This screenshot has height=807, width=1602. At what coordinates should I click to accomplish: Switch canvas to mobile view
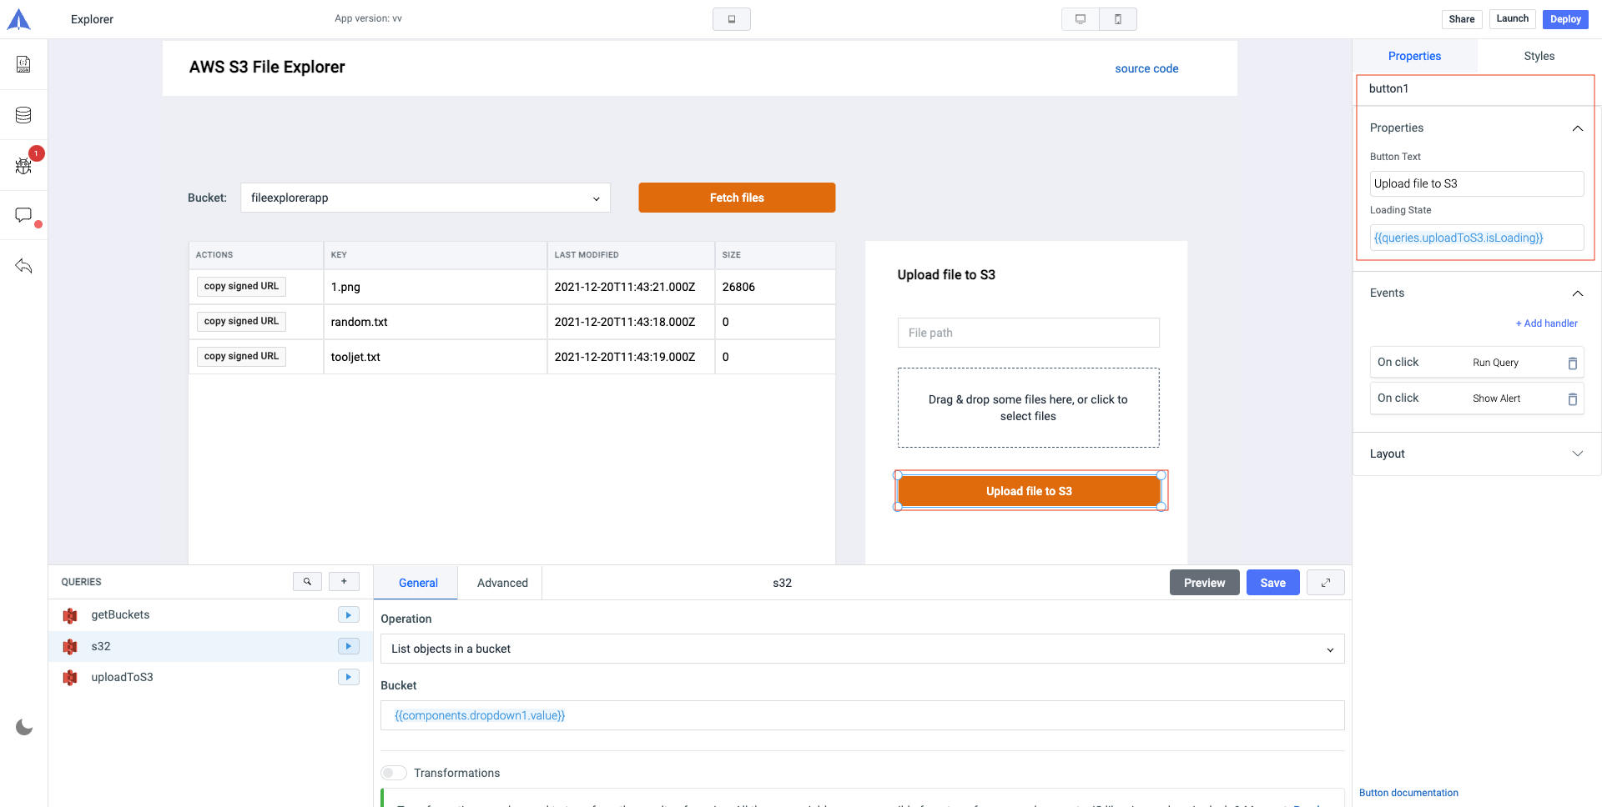(1118, 19)
